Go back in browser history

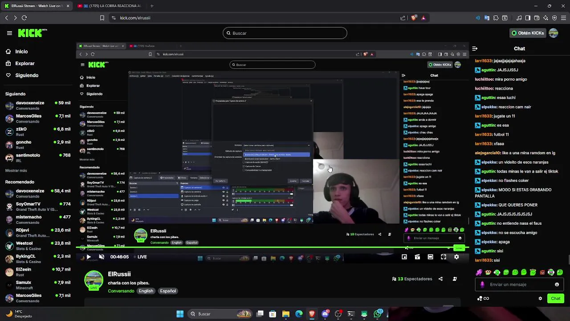(6, 18)
